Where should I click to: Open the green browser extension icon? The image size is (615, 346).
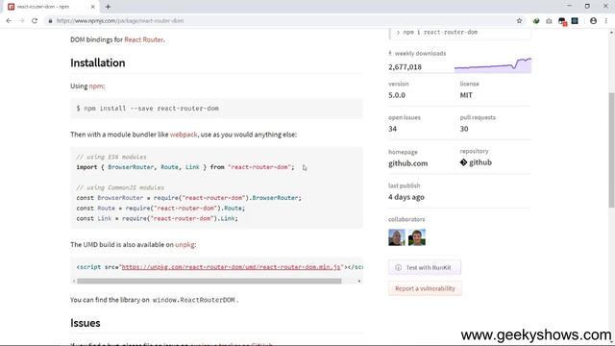tap(536, 21)
